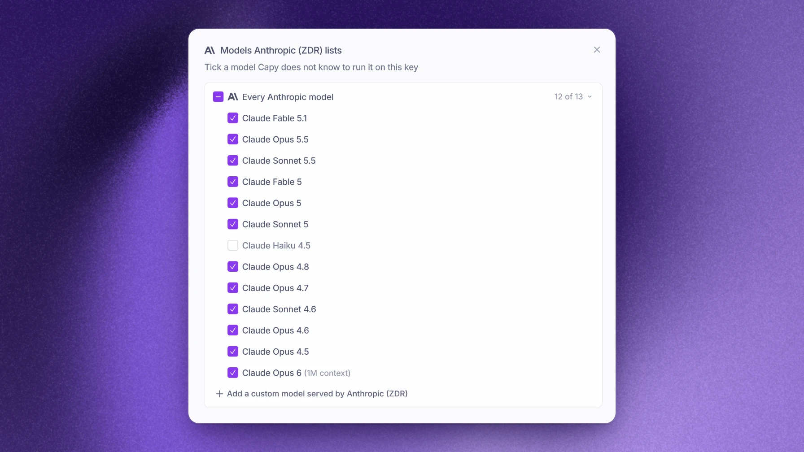Uncheck Claude Sonnet 5.5

(233, 161)
